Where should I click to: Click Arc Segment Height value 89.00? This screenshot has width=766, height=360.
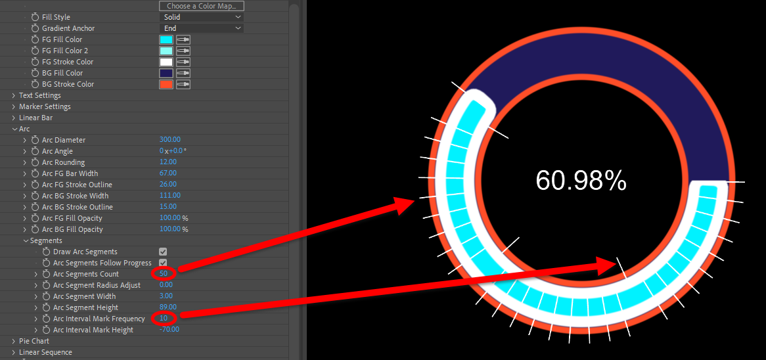(x=168, y=307)
